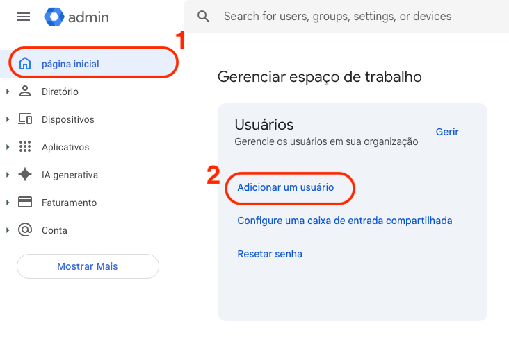Click the Google Admin logo icon

[54, 17]
